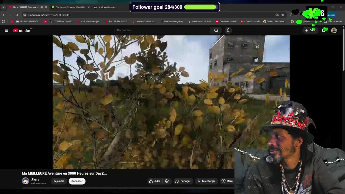
Task: Open the Jixury channel avatar
Action: click(x=26, y=181)
